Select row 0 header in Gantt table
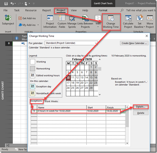The image size is (157, 153). click(x=9, y=43)
